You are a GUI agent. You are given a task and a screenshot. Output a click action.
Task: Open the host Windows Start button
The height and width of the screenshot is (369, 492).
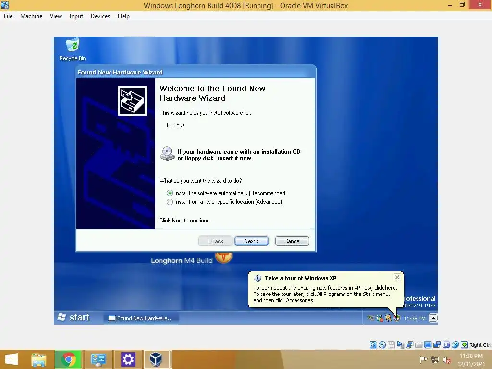click(x=12, y=359)
